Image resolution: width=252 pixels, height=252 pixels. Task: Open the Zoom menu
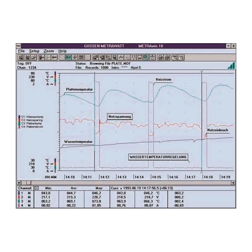click(49, 51)
